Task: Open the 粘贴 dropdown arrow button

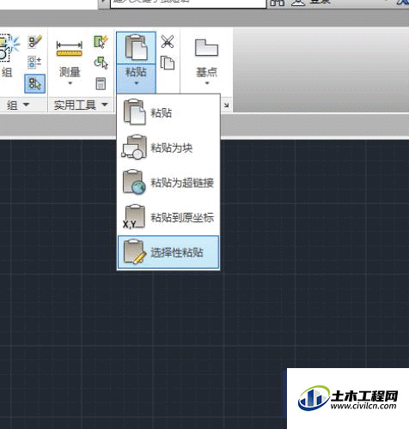Action: pyautogui.click(x=136, y=78)
